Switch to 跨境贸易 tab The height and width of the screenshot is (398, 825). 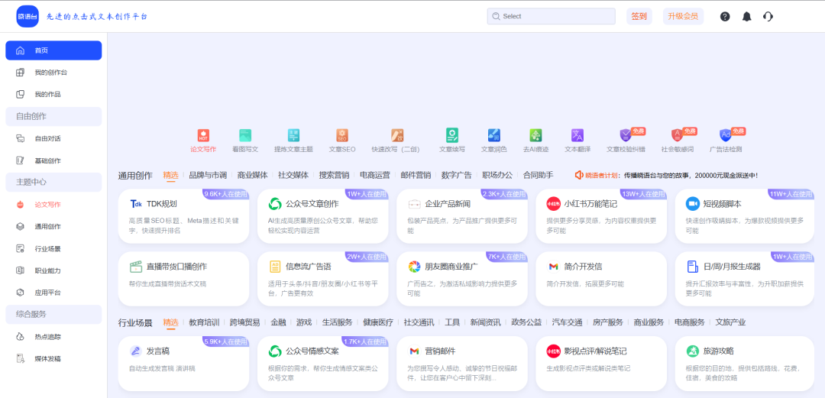pyautogui.click(x=244, y=322)
